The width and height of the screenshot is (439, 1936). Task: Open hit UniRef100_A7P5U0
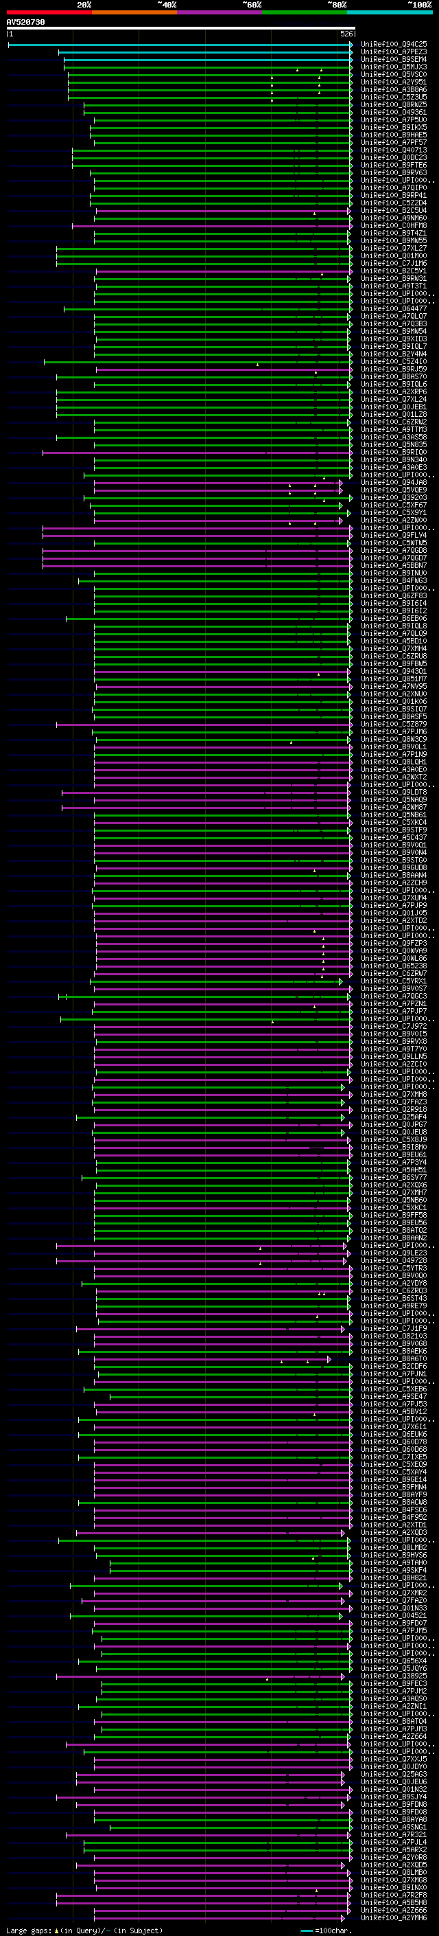pos(394,120)
